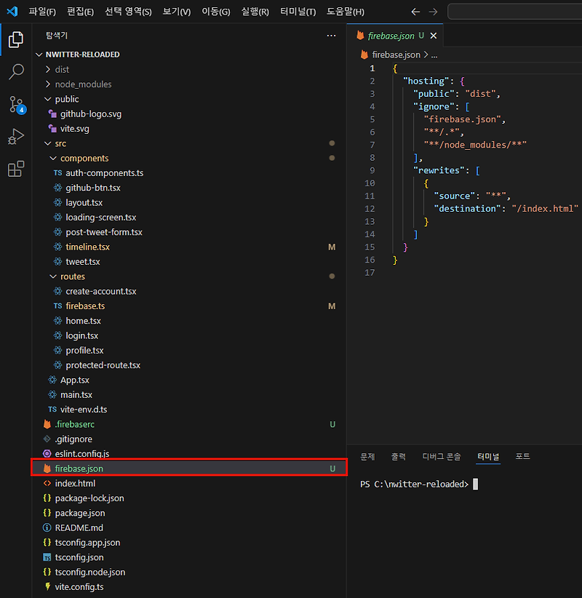Click the .firebaserc flame icon

coord(47,424)
